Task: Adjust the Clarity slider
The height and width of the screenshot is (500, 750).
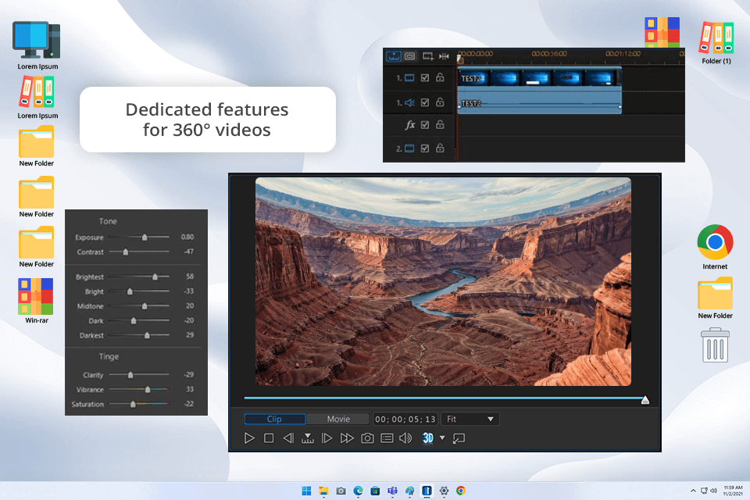Action: coord(130,375)
